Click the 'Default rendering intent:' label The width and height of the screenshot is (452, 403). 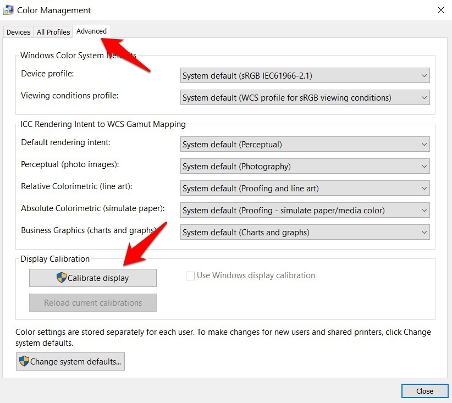tap(65, 142)
